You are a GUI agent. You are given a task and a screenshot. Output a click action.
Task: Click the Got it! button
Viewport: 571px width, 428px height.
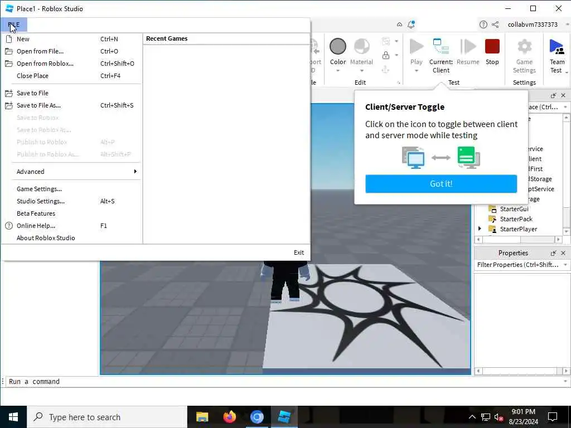click(441, 184)
